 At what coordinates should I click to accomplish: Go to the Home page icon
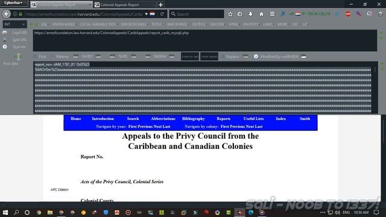click(261, 14)
